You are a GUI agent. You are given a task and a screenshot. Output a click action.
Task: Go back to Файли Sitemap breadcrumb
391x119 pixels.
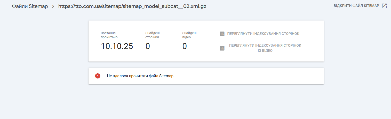click(30, 6)
